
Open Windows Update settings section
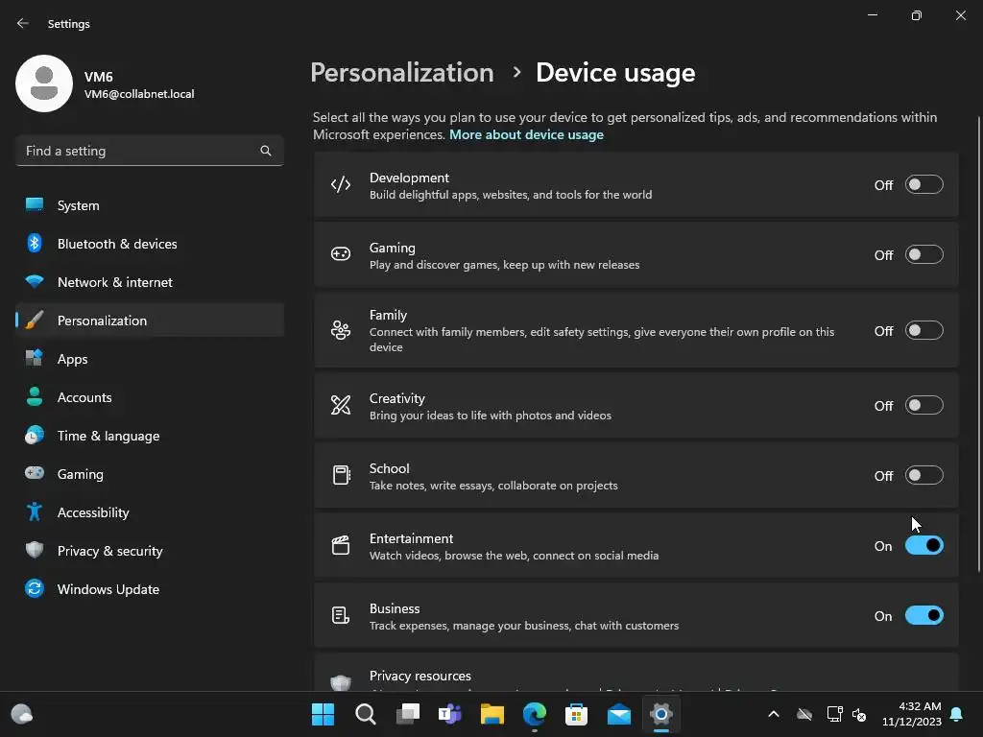tap(108, 589)
